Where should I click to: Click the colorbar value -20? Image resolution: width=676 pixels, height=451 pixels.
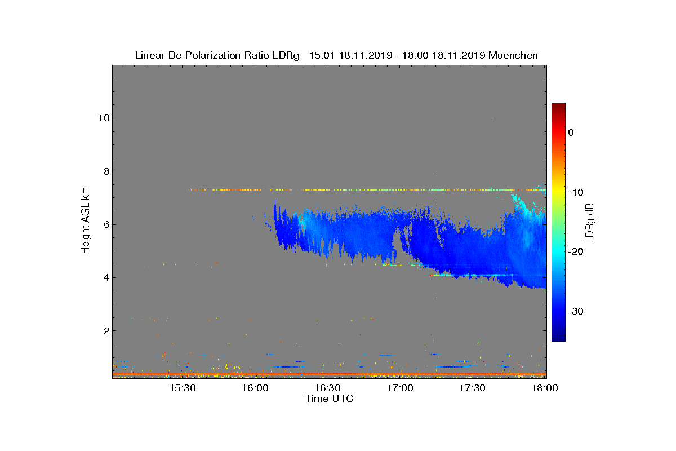(575, 251)
